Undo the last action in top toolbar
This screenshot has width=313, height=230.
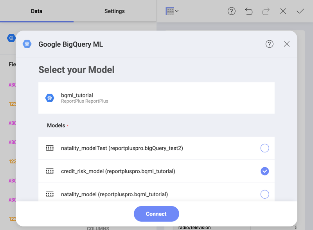click(x=249, y=11)
